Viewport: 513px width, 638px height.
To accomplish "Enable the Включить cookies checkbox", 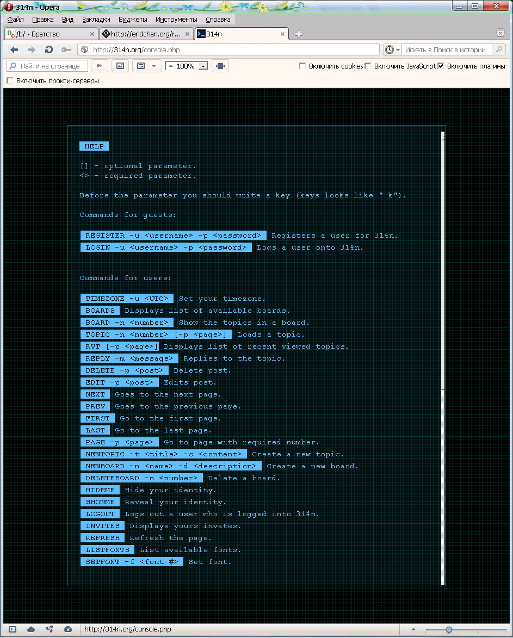I will pyautogui.click(x=302, y=66).
